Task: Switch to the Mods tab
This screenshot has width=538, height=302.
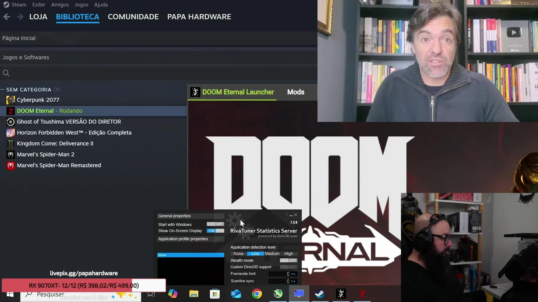Action: pos(295,92)
